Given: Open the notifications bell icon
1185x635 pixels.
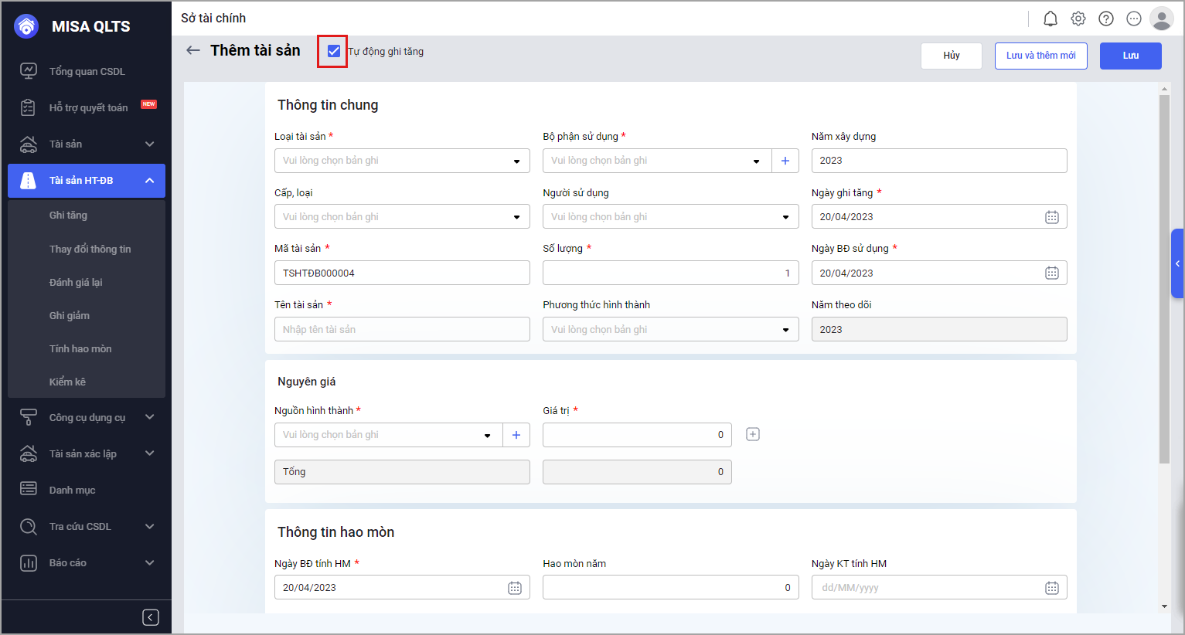Looking at the screenshot, I should click(x=1050, y=19).
